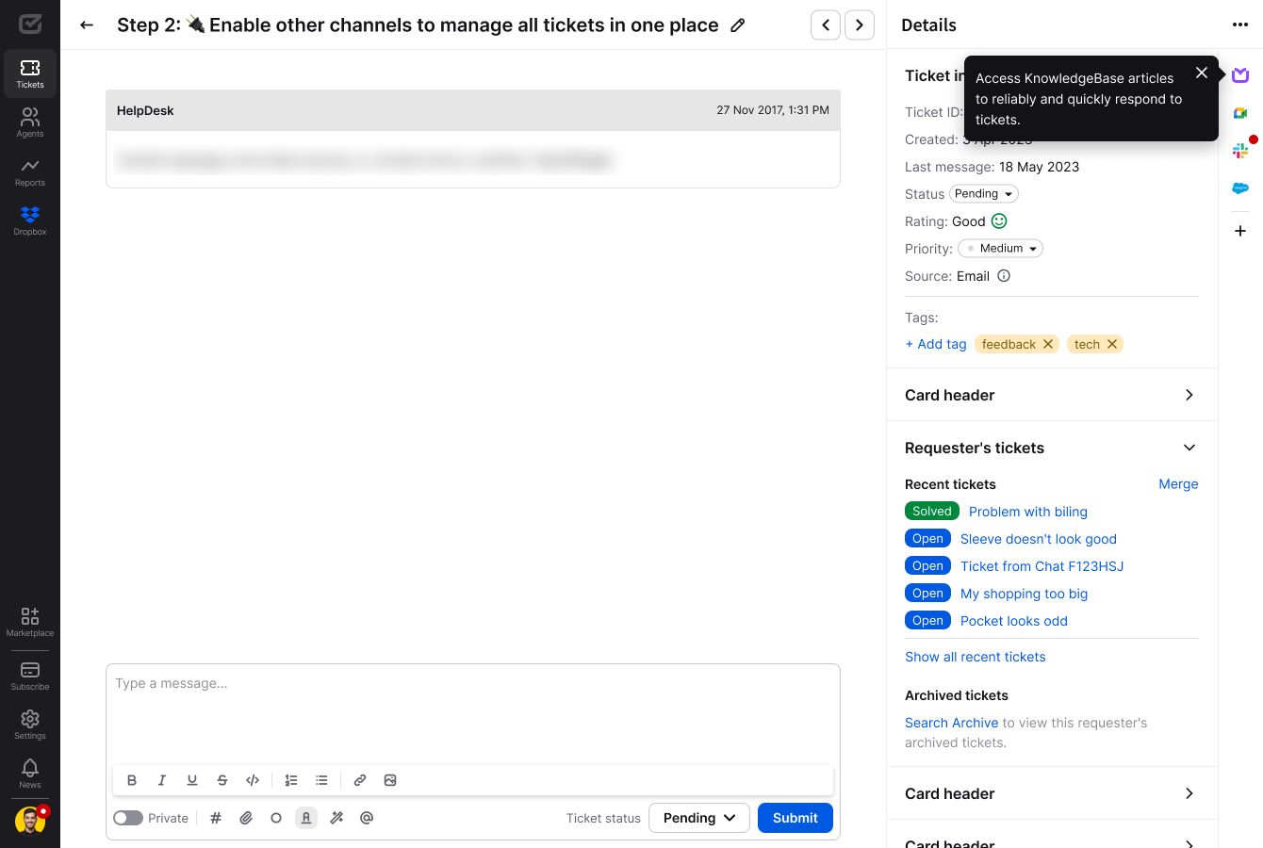The height and width of the screenshot is (848, 1263).
Task: Submit the ticket reply
Action: pos(795,818)
